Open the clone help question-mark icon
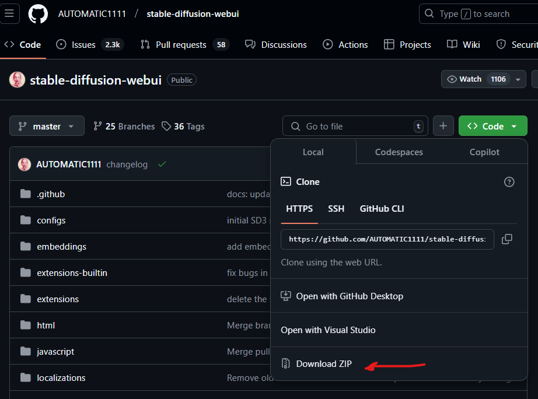The height and width of the screenshot is (399, 538). point(509,182)
